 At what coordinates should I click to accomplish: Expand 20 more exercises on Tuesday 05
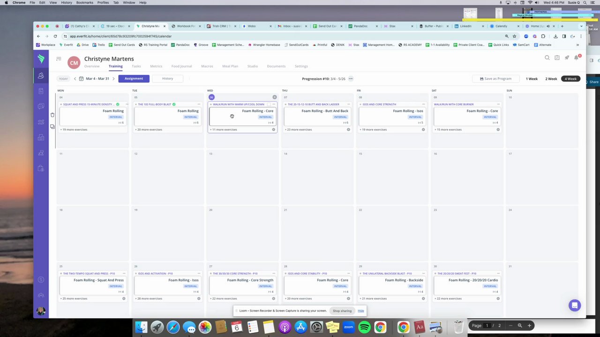click(149, 130)
